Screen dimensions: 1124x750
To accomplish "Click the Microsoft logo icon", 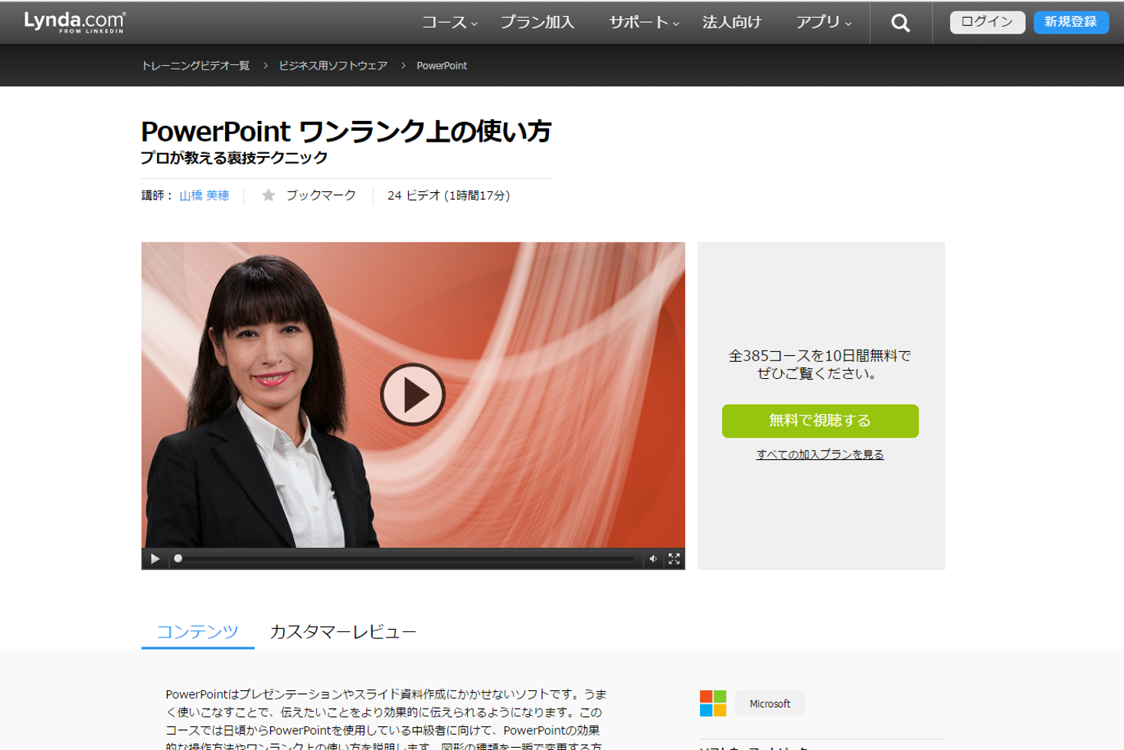I will (x=712, y=703).
